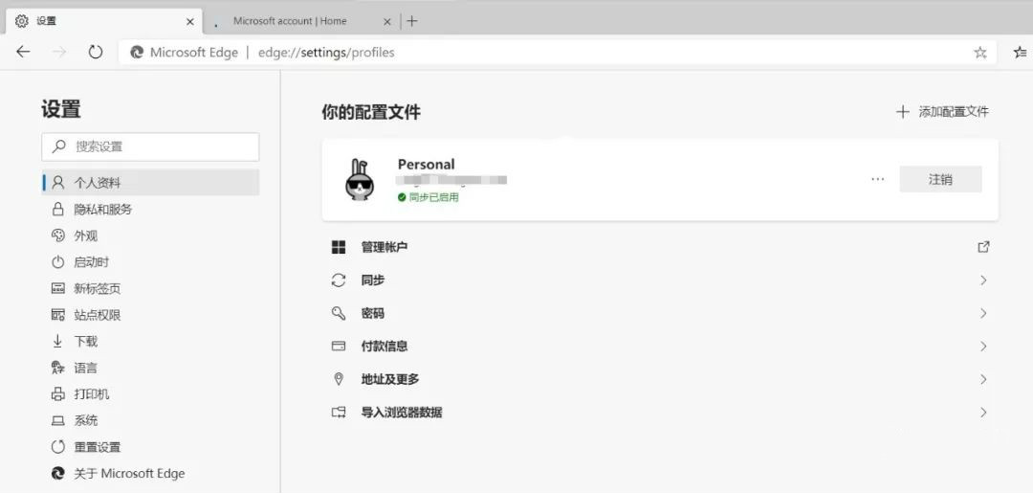Open a new tab with plus
The image size is (1033, 493).
(412, 21)
